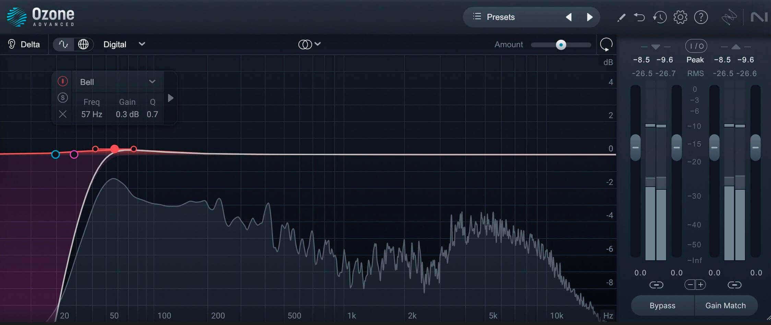This screenshot has width=771, height=325.
Task: Click the plus half of gain stepper
Action: click(x=701, y=285)
